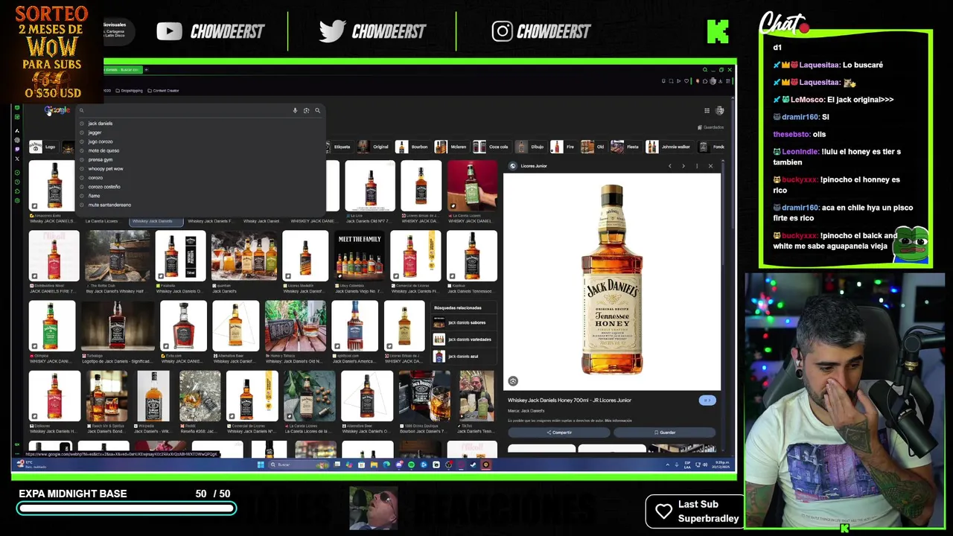Screen dimensions: 953x536
Task: Open search by image camera icon
Action: (x=306, y=111)
